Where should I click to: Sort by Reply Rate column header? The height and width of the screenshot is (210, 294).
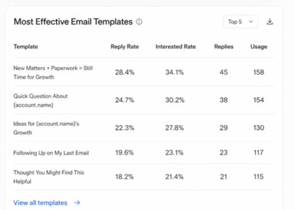125,47
